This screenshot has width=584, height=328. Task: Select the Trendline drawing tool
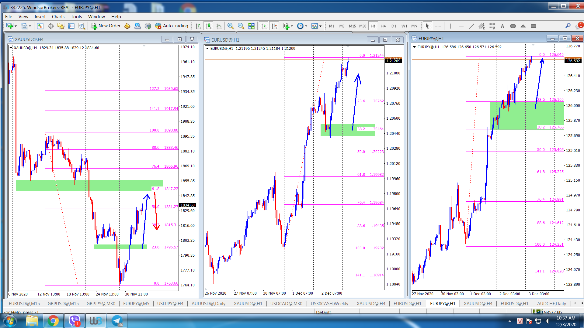471,26
